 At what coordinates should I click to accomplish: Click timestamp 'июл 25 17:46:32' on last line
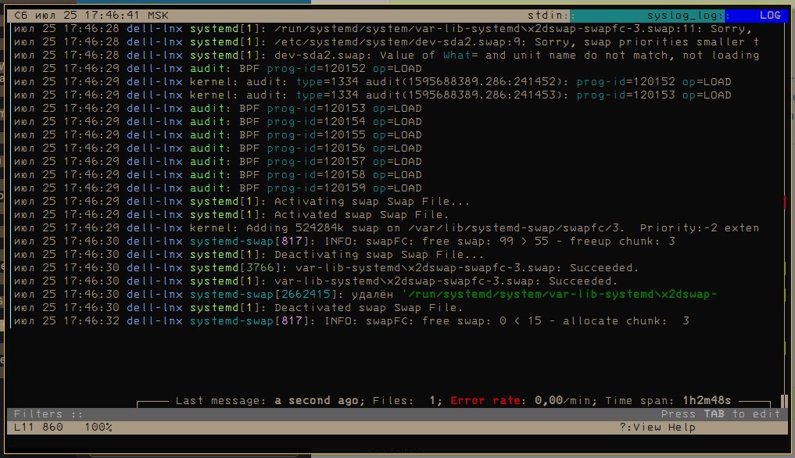66,320
